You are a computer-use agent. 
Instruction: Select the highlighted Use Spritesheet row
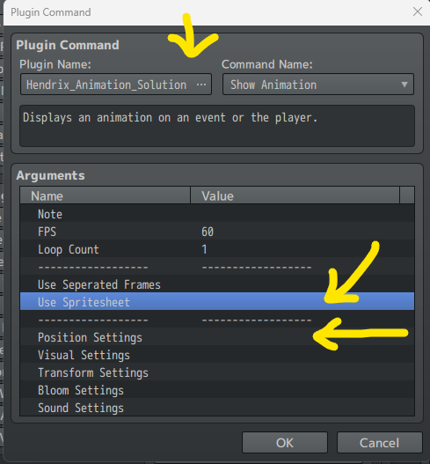(x=217, y=301)
